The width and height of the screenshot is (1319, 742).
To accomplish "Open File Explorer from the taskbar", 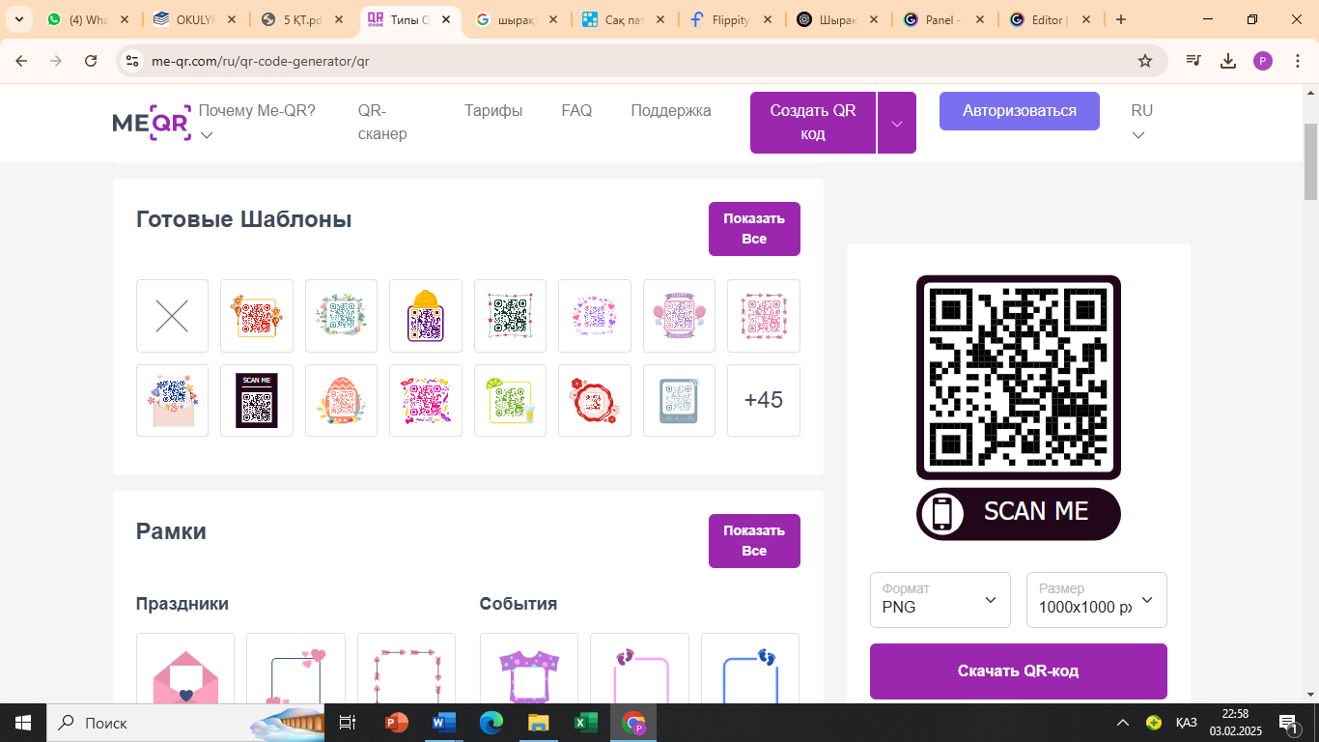I will [x=539, y=723].
